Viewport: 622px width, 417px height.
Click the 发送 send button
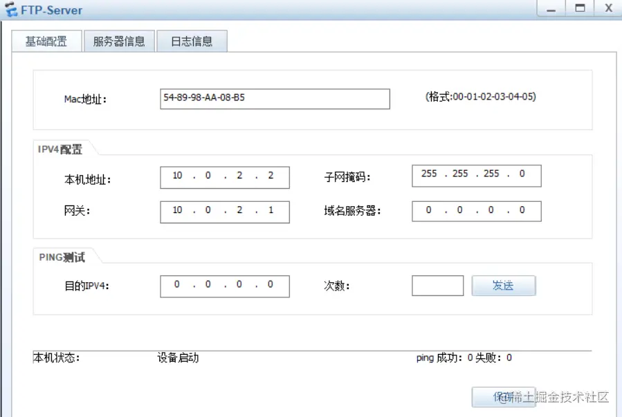click(504, 285)
